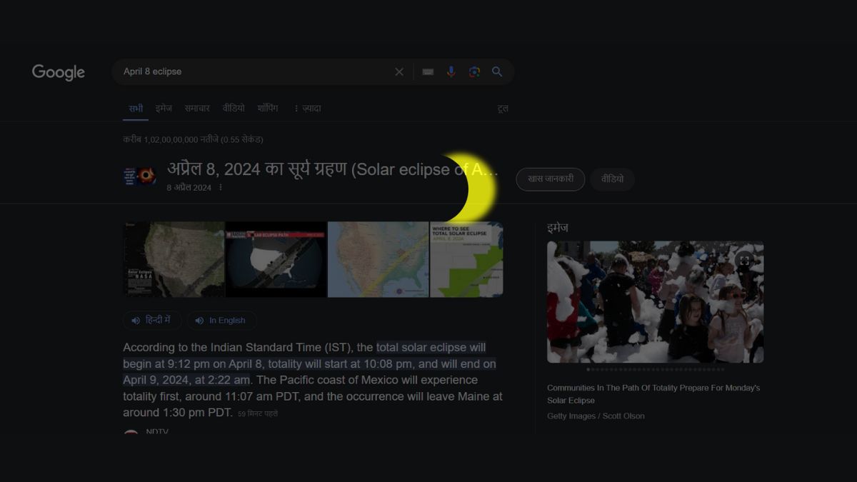Click the Google logo
The height and width of the screenshot is (482, 857).
59,72
